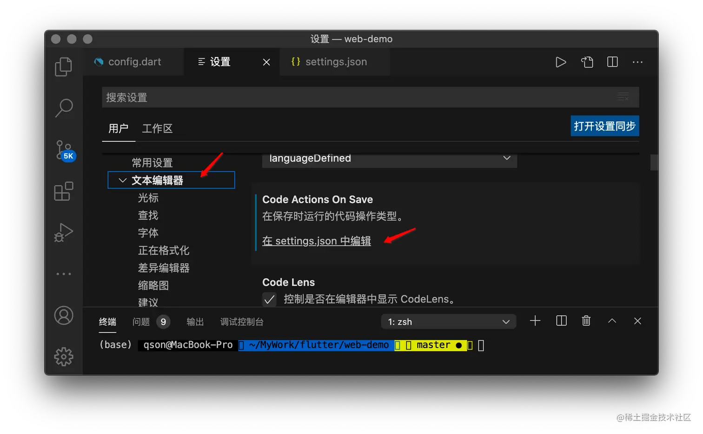Select 光标 in settings tree
The width and height of the screenshot is (703, 434).
[x=148, y=198]
